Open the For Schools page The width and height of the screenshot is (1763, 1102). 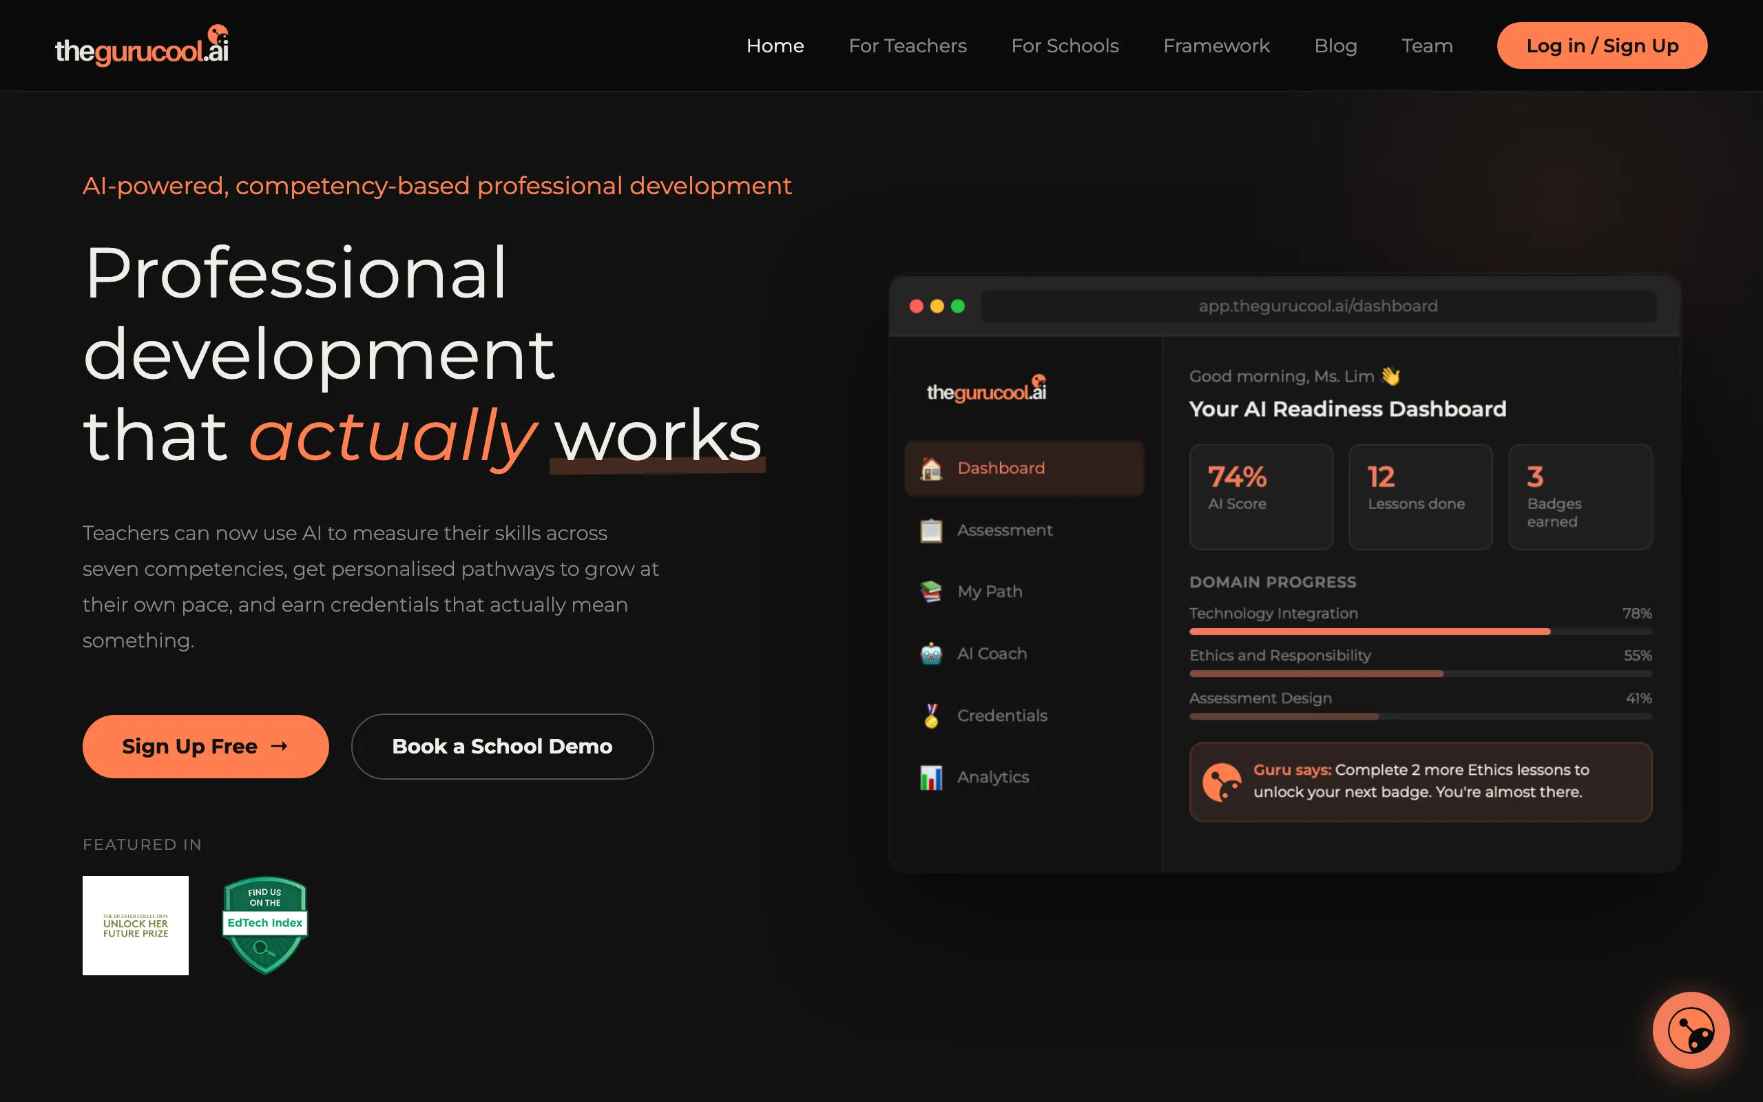coord(1065,45)
